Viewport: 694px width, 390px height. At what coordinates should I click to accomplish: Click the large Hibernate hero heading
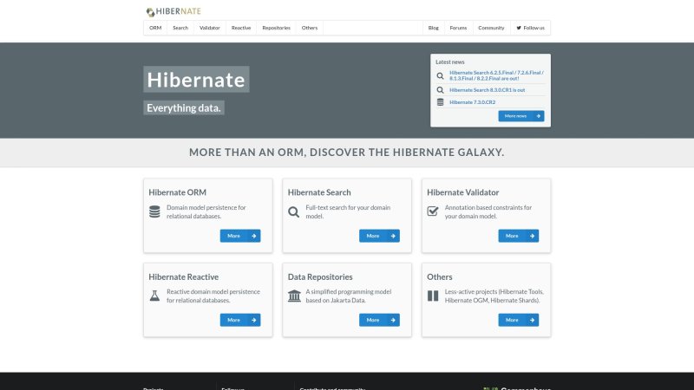pos(196,80)
